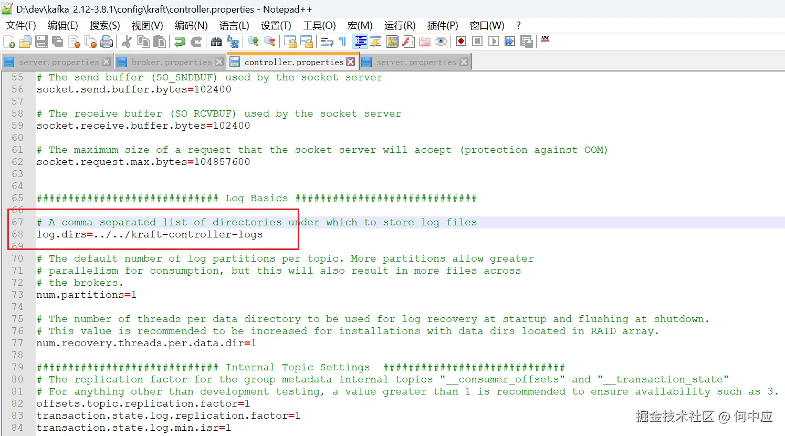The image size is (785, 436).
Task: Open the user defined language icon
Action: pyautogui.click(x=375, y=41)
